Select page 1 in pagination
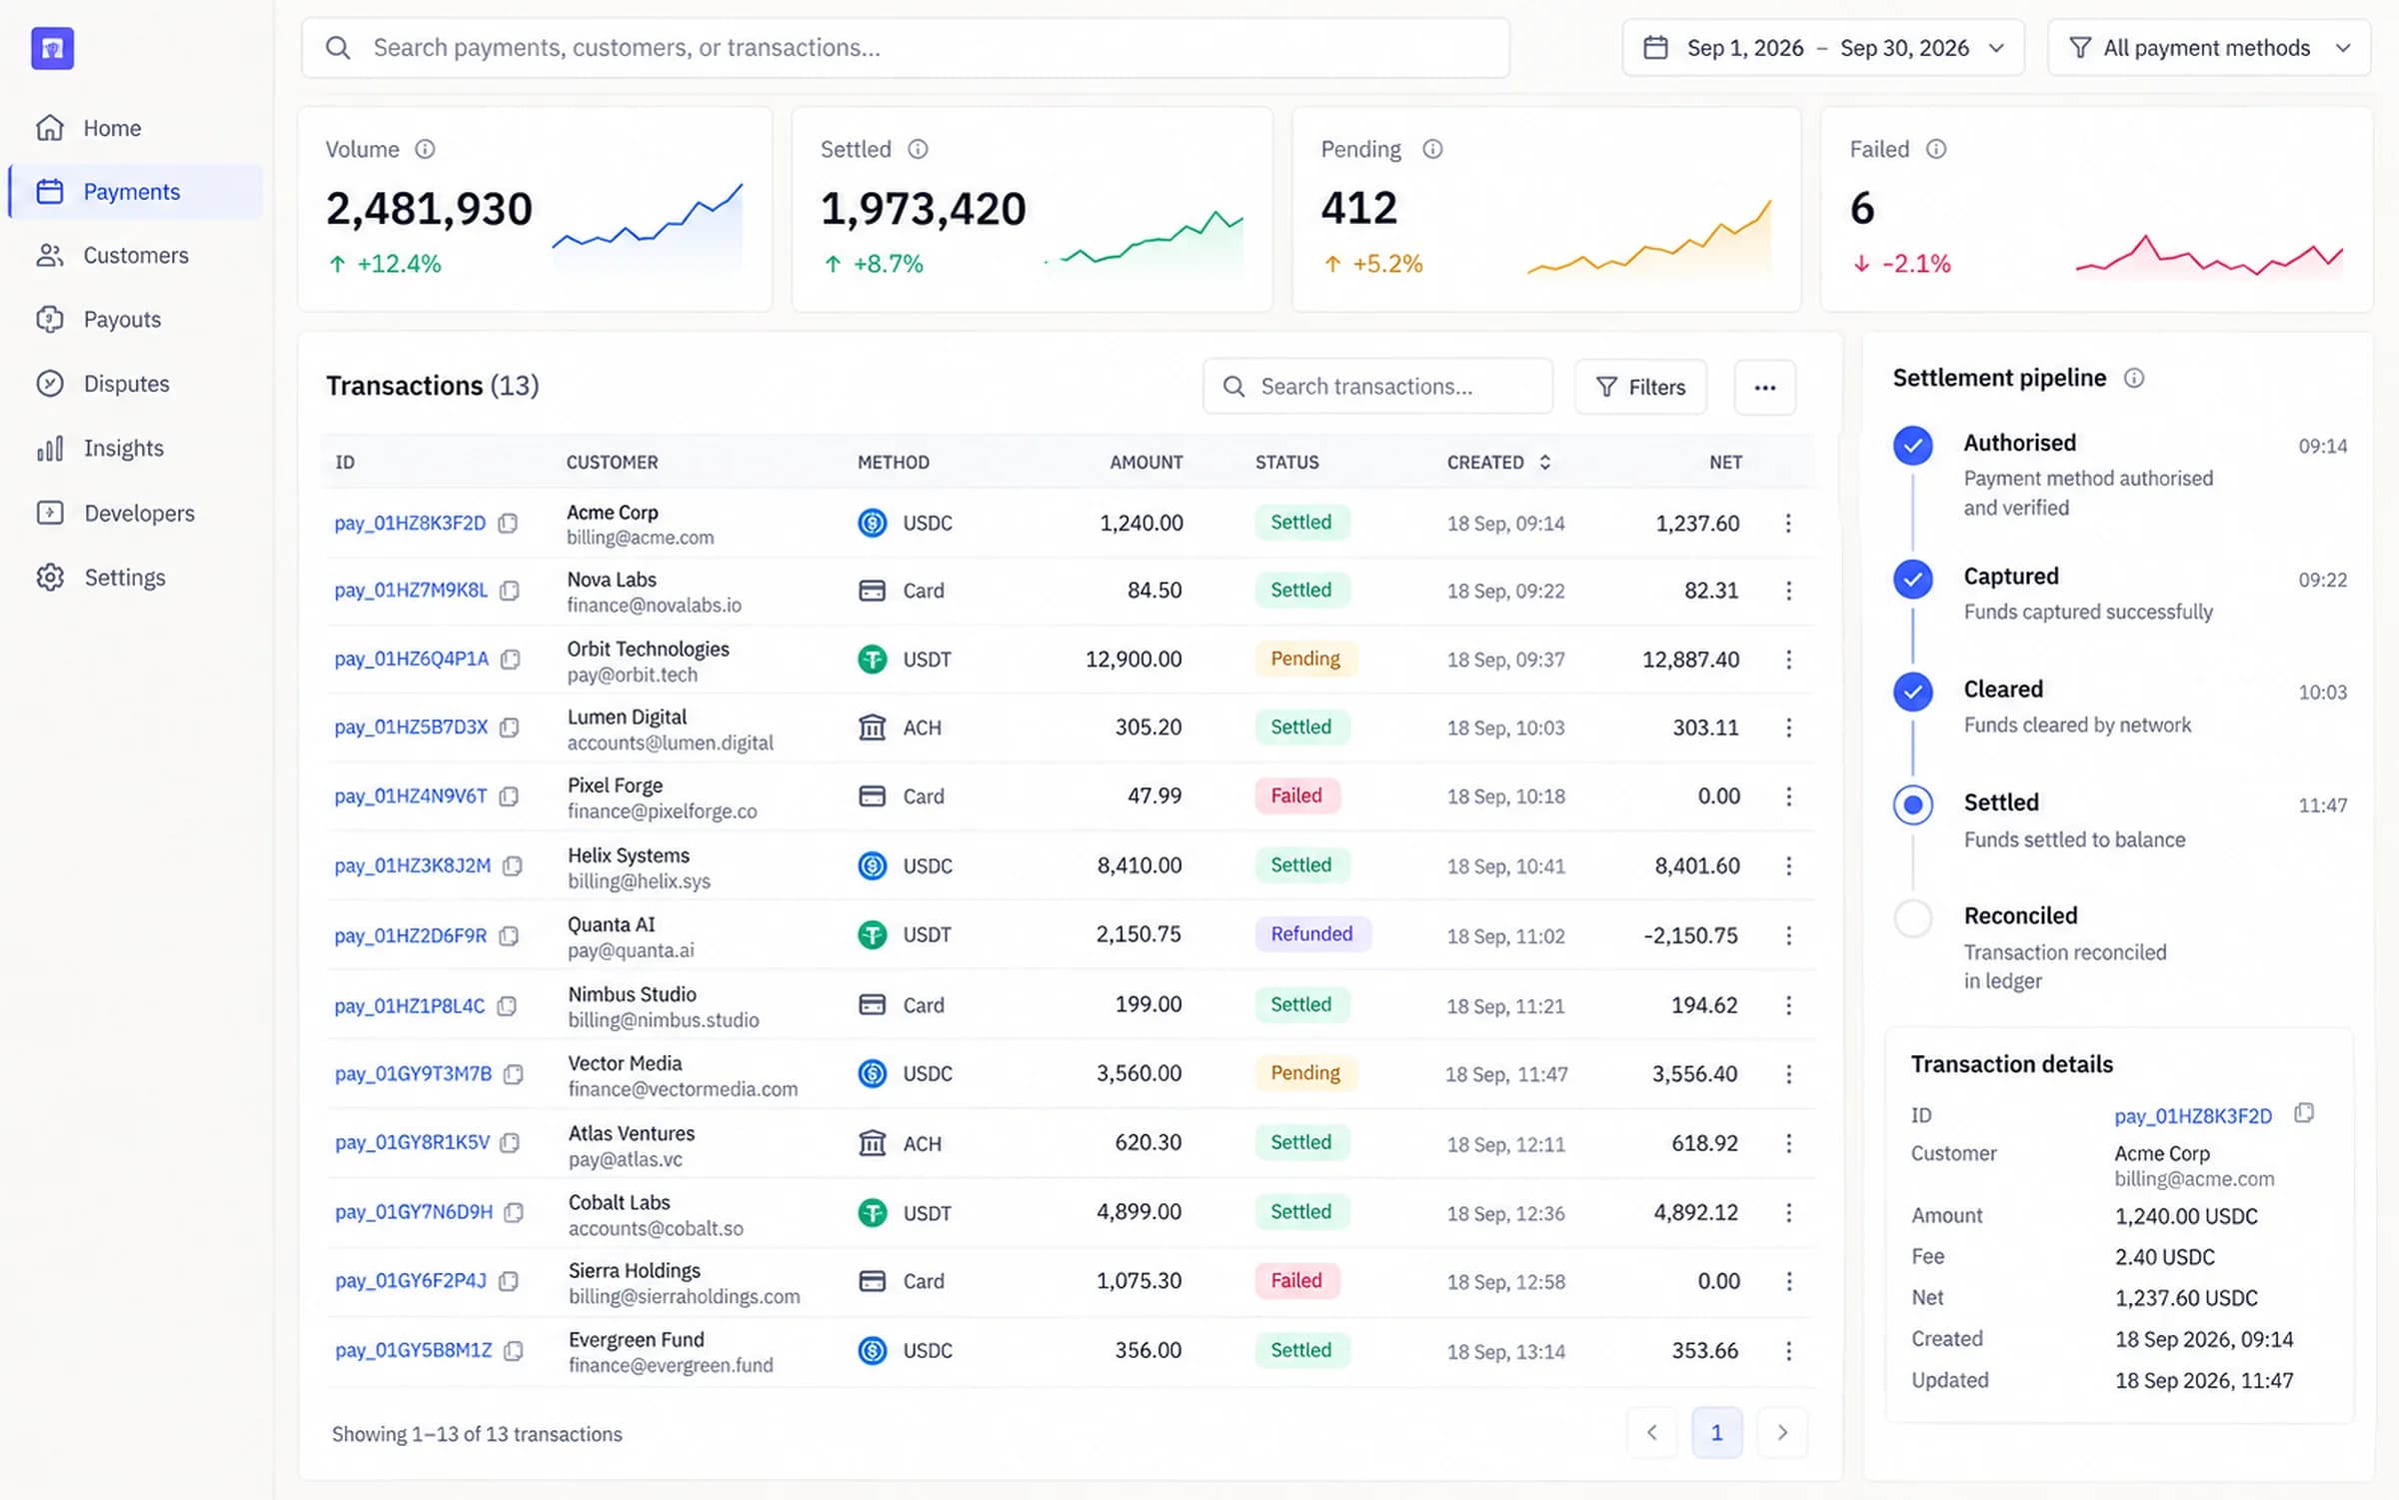 click(1716, 1433)
